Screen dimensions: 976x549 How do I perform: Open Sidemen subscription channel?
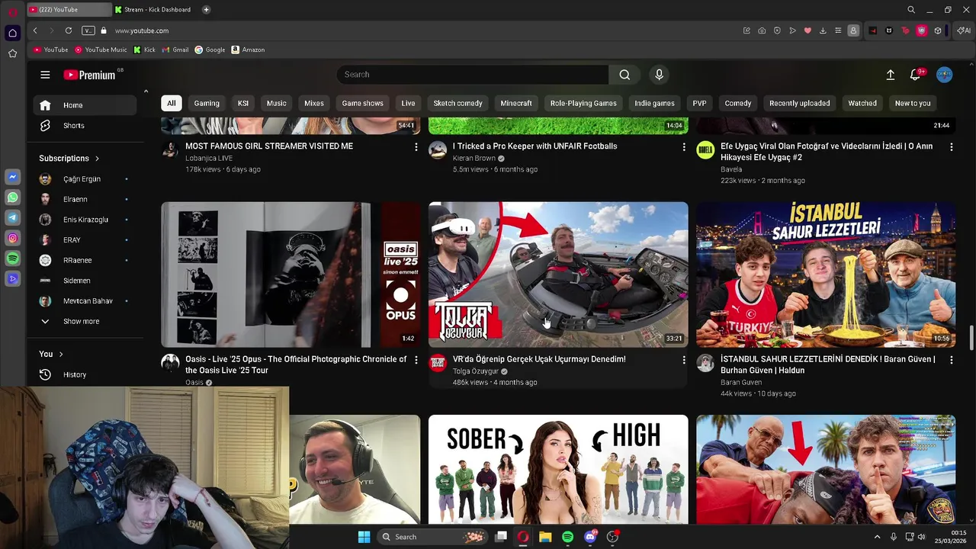pyautogui.click(x=85, y=281)
